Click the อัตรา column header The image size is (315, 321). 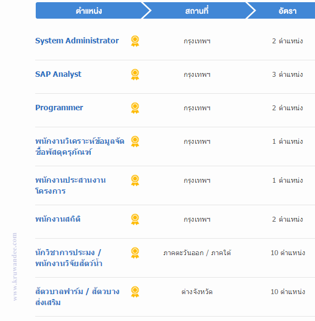288,10
